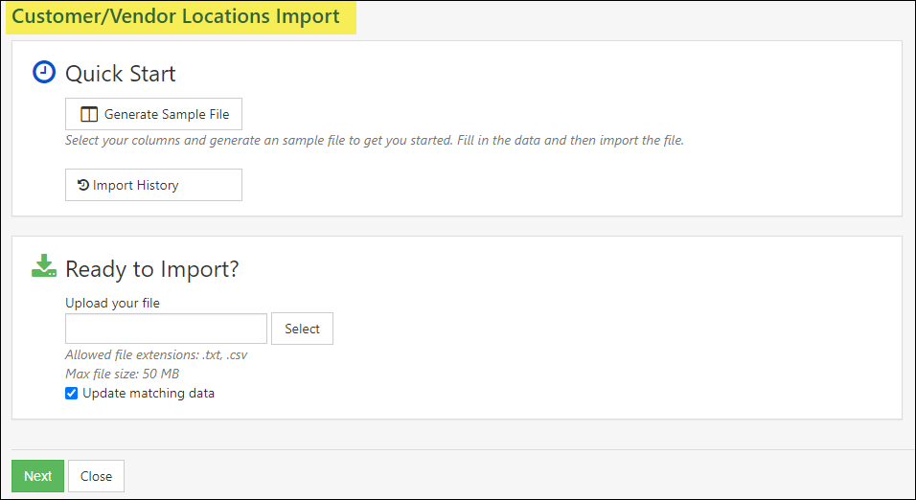Click the Quick Start heading
The width and height of the screenshot is (916, 500).
click(121, 74)
